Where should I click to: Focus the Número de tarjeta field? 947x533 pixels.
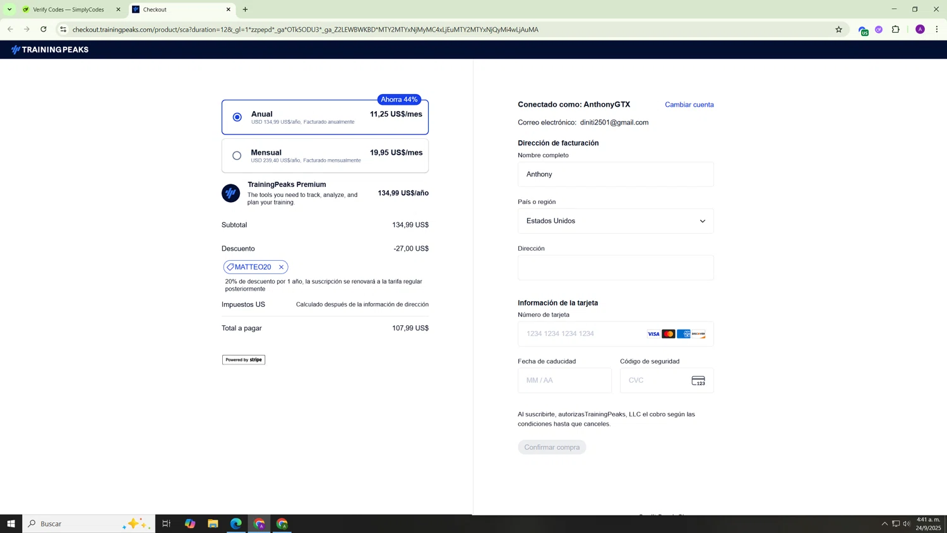click(x=616, y=334)
